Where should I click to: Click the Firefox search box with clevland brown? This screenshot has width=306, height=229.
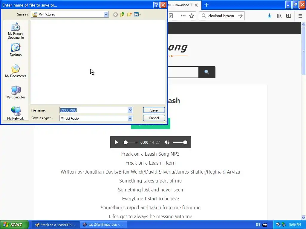pyautogui.click(x=222, y=16)
